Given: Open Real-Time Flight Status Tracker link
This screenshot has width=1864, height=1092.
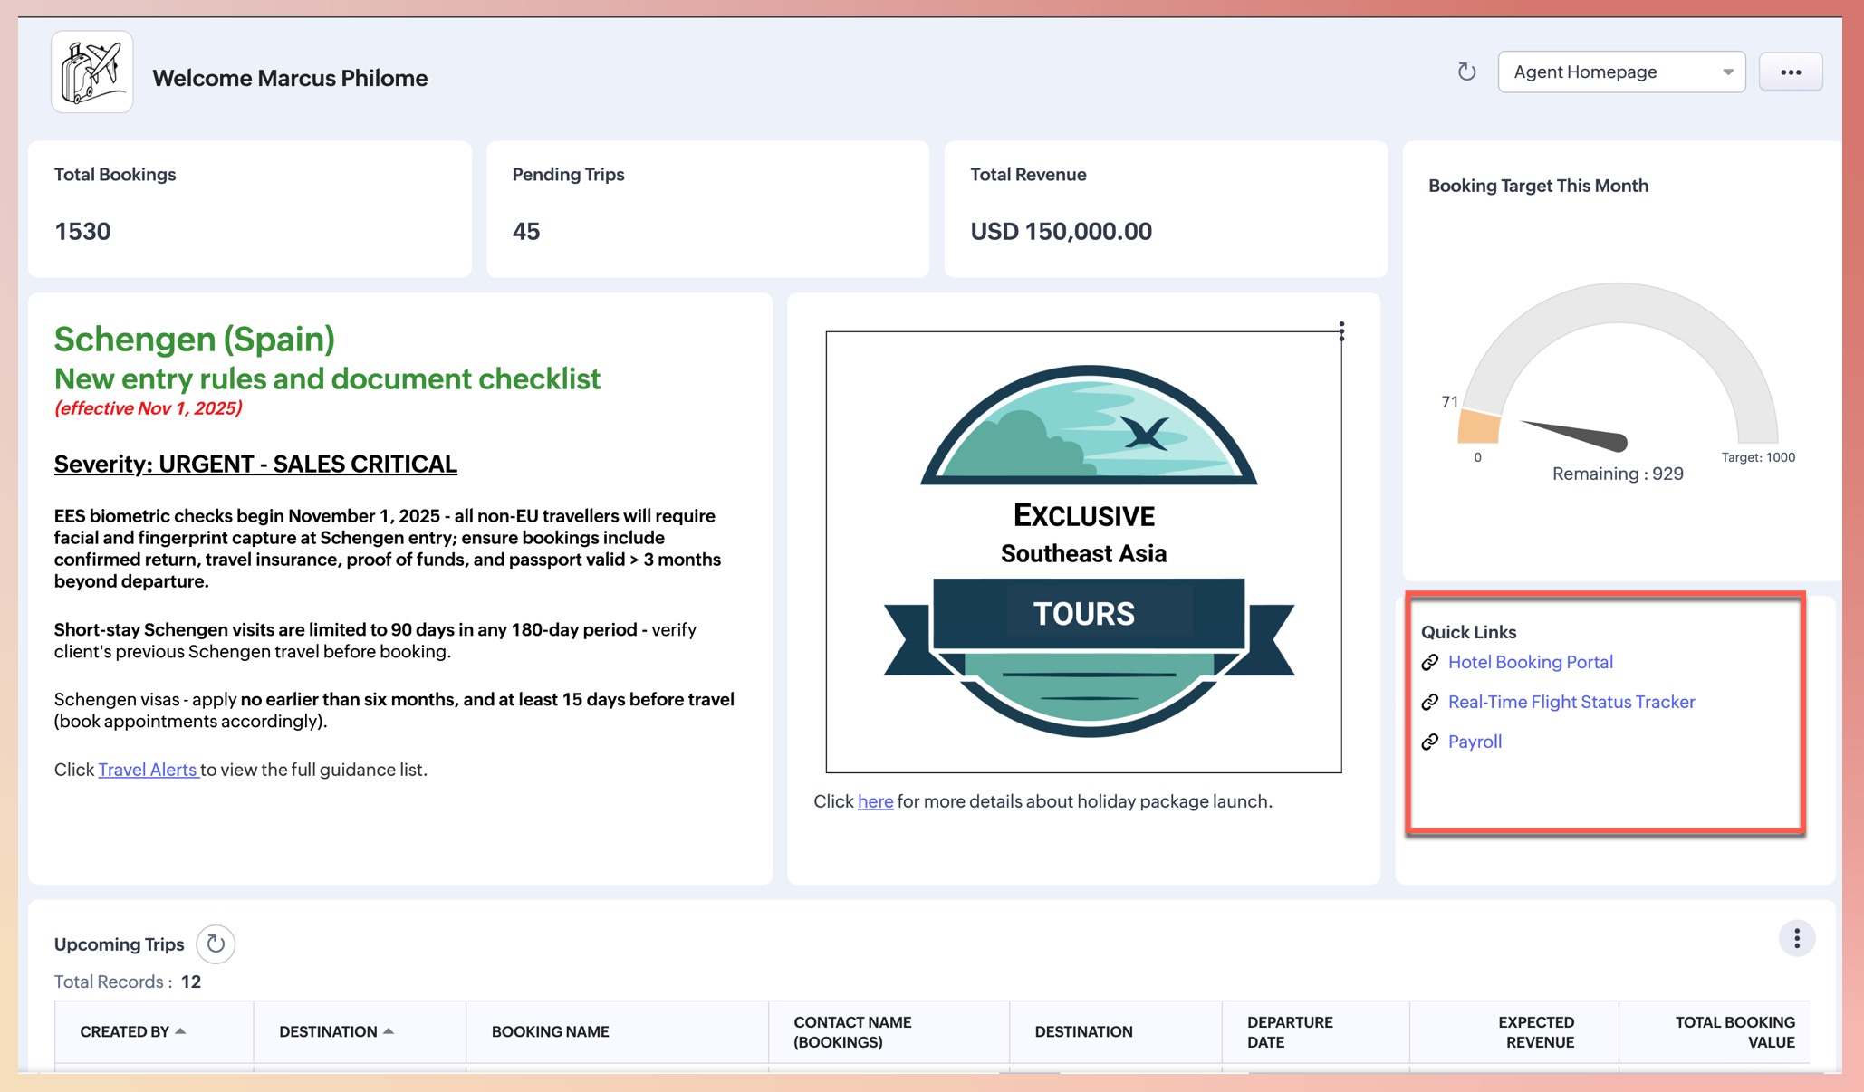Looking at the screenshot, I should coord(1571,702).
